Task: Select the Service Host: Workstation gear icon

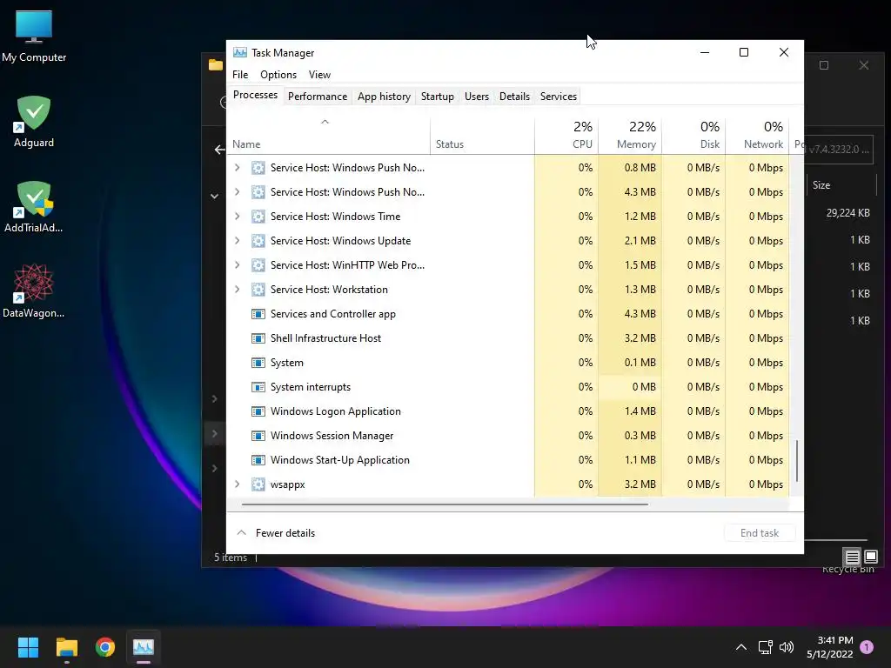Action: tap(258, 290)
